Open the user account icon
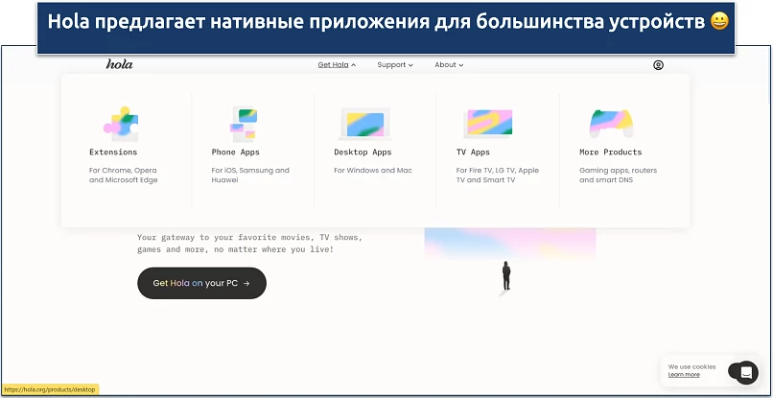773x398 pixels. [x=658, y=65]
